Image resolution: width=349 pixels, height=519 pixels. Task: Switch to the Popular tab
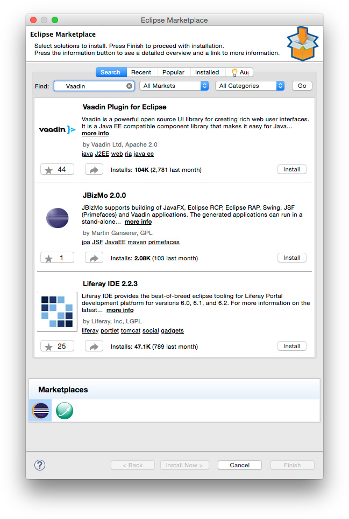pyautogui.click(x=173, y=72)
